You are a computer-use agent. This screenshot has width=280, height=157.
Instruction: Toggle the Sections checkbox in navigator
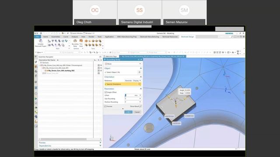pos(41,63)
